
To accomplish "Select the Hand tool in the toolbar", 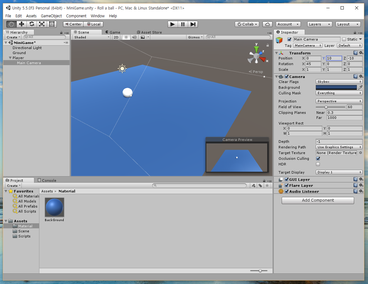I will click(11, 24).
